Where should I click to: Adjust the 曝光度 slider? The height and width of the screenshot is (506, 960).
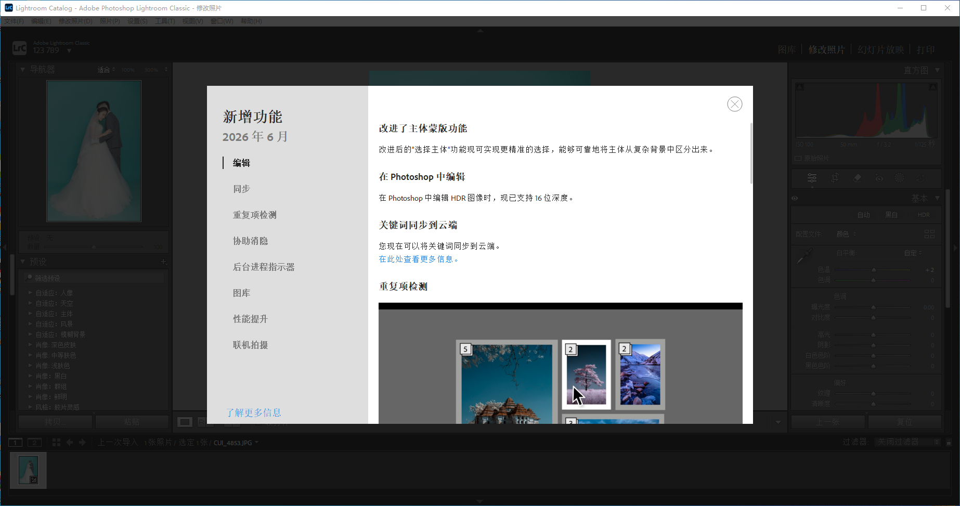point(874,307)
